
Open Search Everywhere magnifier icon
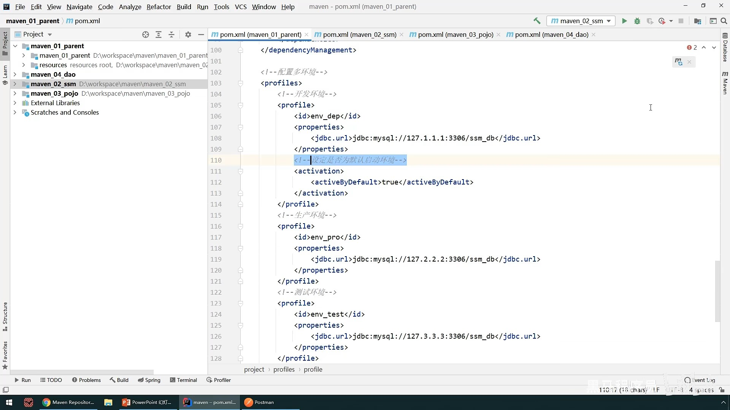[x=724, y=21]
